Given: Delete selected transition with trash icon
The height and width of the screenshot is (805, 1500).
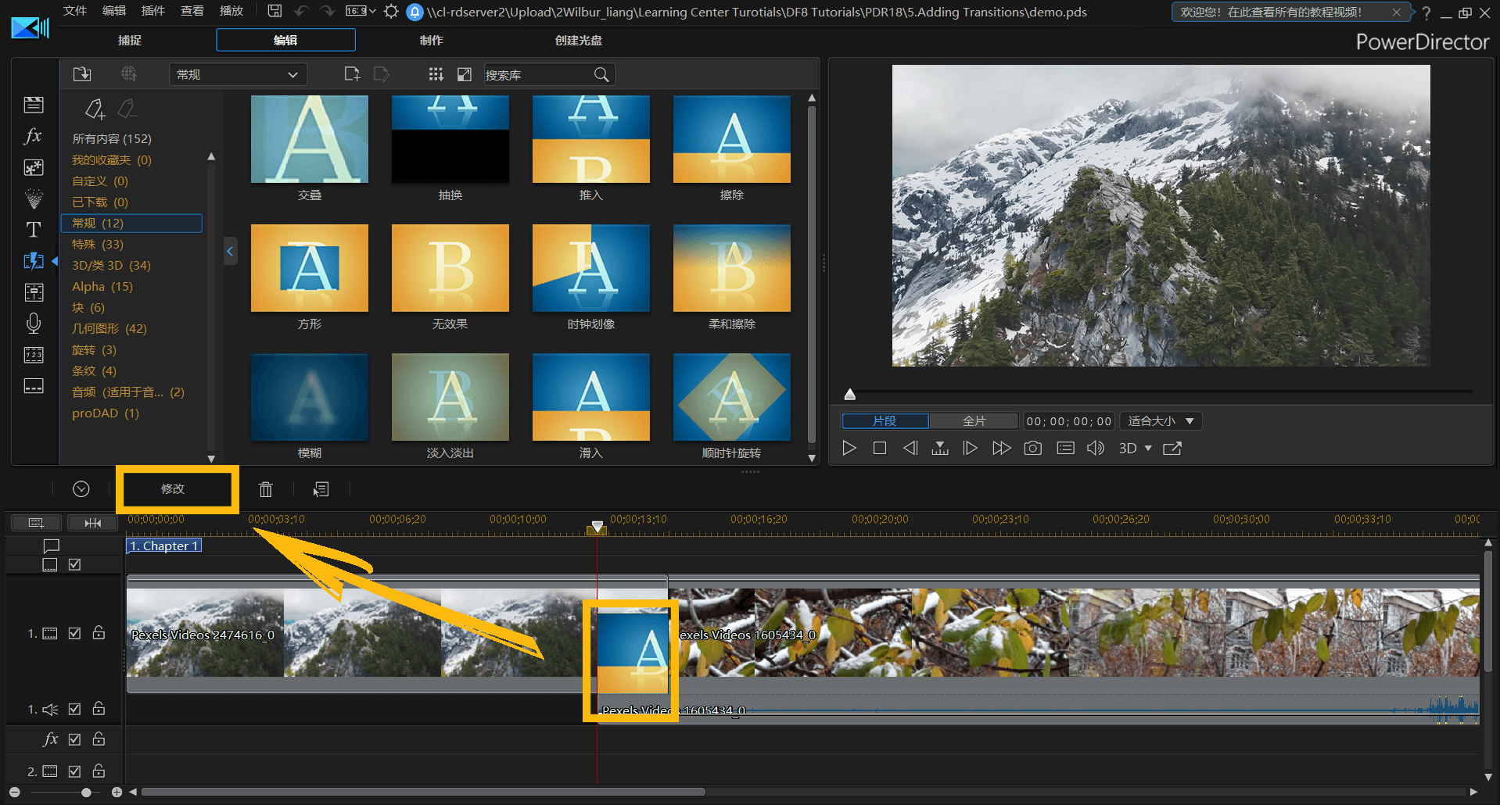Looking at the screenshot, I should [x=266, y=489].
